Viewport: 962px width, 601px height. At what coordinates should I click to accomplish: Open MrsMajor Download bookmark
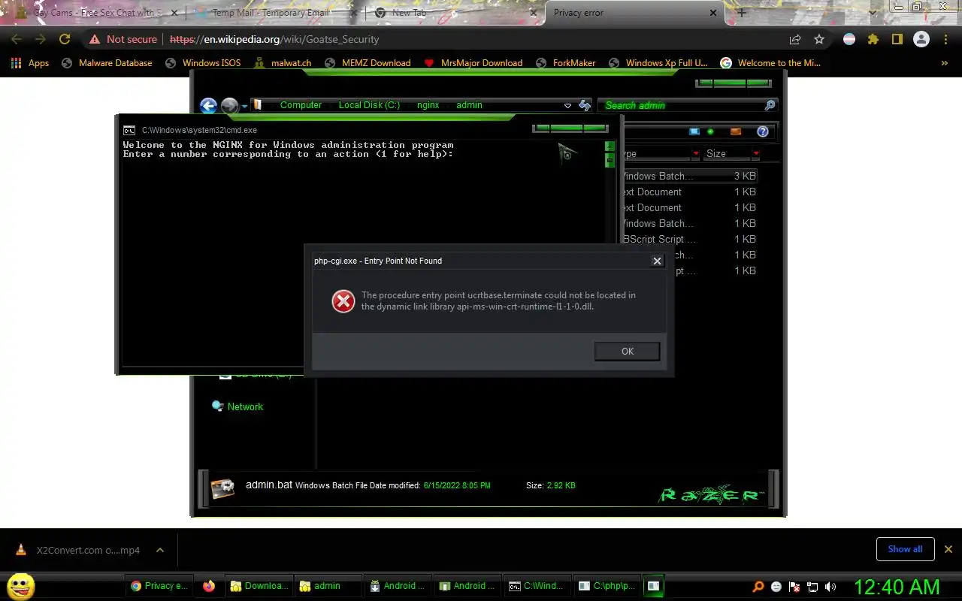point(473,63)
